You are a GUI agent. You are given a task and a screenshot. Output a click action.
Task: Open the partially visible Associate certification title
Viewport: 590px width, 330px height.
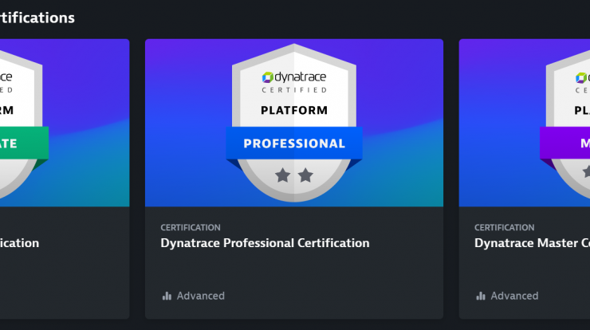(20, 243)
